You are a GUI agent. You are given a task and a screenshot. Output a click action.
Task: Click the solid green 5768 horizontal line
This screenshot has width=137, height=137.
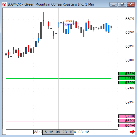point(58,79)
